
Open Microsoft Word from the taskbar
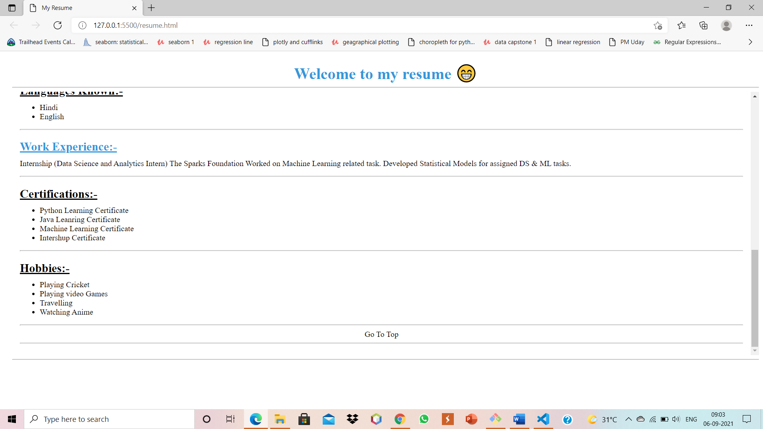click(519, 419)
